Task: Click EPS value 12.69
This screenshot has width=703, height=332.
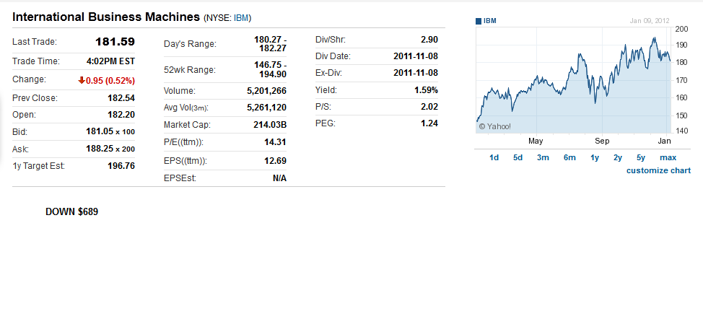Action: [x=275, y=160]
